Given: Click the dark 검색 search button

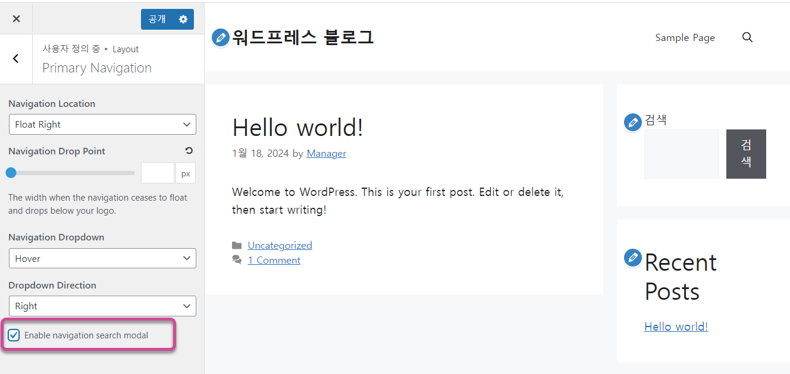Looking at the screenshot, I should click(x=746, y=154).
